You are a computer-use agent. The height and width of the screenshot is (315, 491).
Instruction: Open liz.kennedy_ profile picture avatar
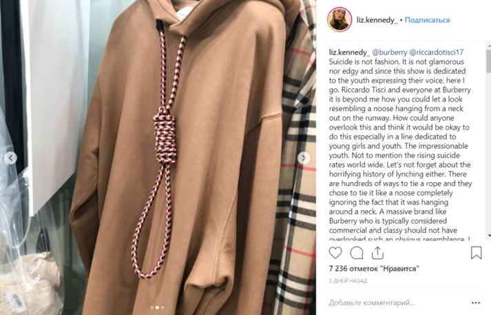pos(339,20)
